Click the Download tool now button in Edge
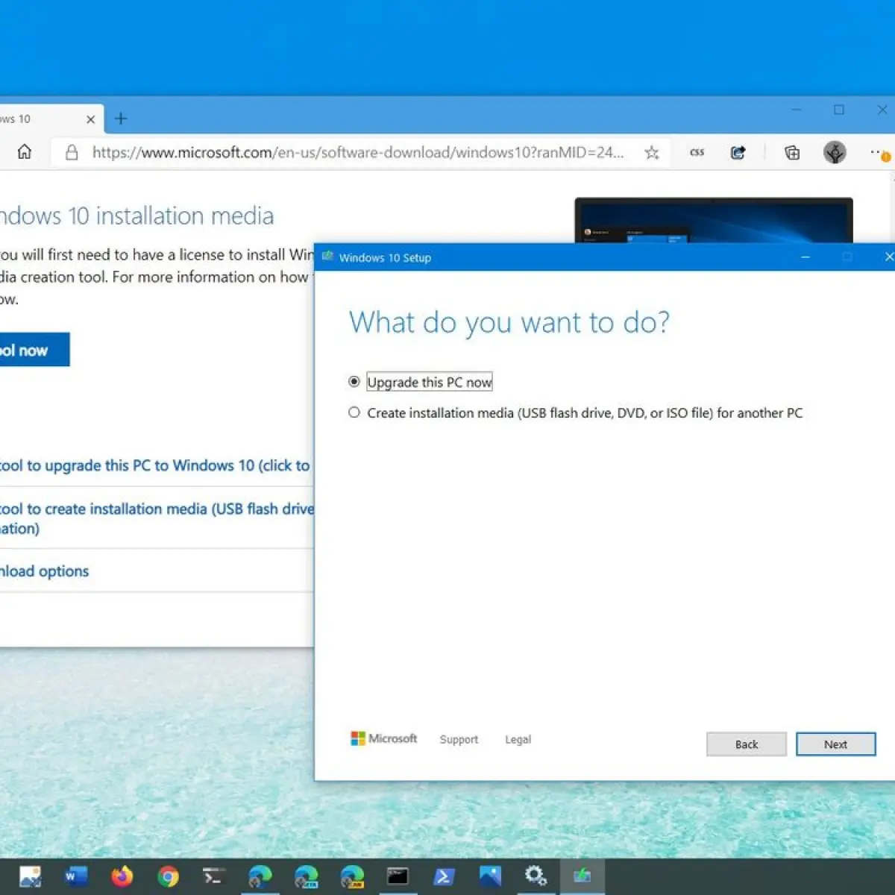 pyautogui.click(x=34, y=350)
